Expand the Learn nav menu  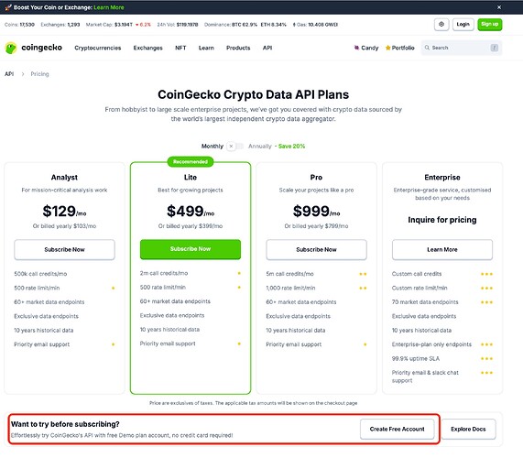(206, 48)
